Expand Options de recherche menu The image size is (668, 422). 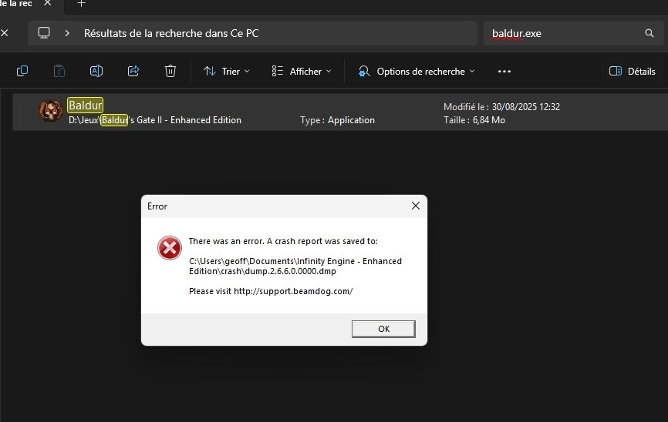417,71
